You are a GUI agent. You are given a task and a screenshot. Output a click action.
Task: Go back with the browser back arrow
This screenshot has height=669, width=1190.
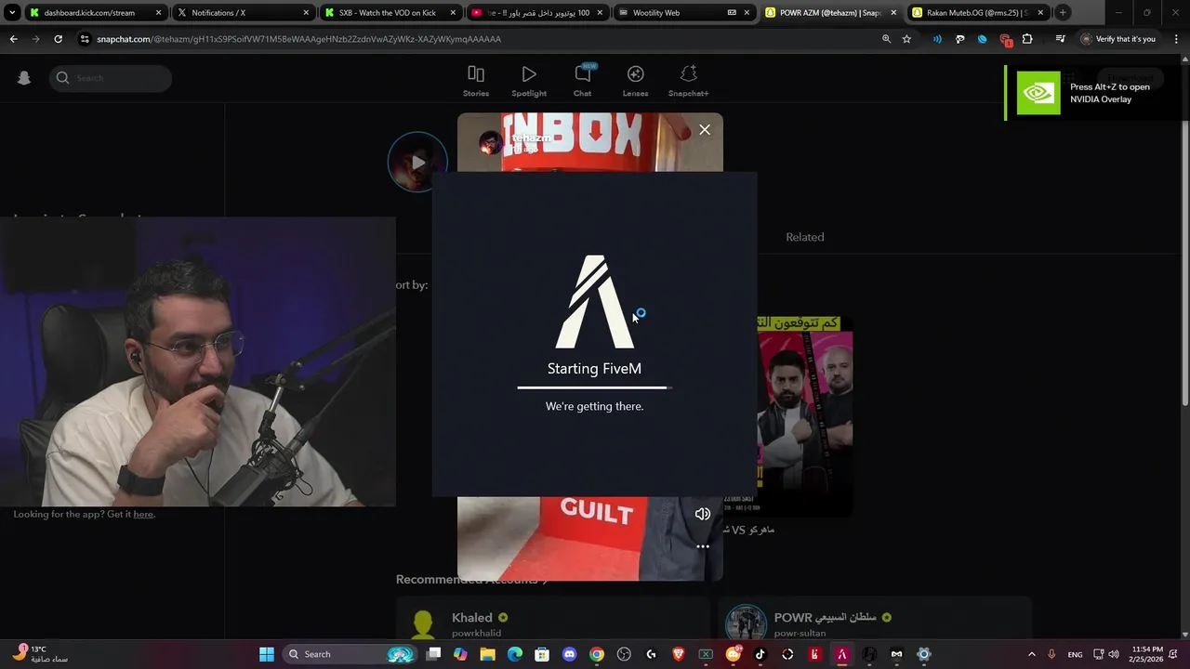(14, 39)
